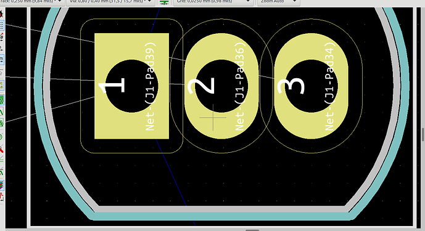Set units to inches
Screen dimensions: 425x231
tap(1, 48)
